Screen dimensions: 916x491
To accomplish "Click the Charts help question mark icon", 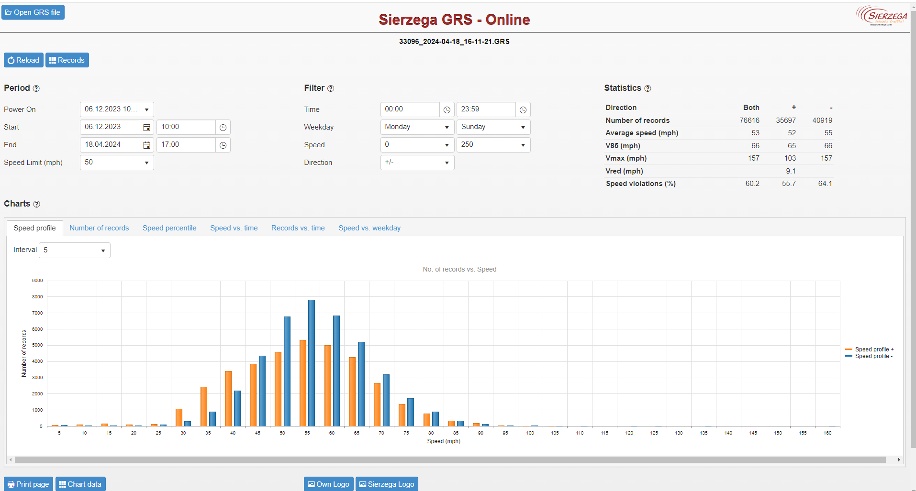I will tap(36, 204).
